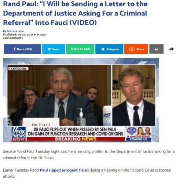Click the article headline title
176x184 pixels.
click(75, 13)
